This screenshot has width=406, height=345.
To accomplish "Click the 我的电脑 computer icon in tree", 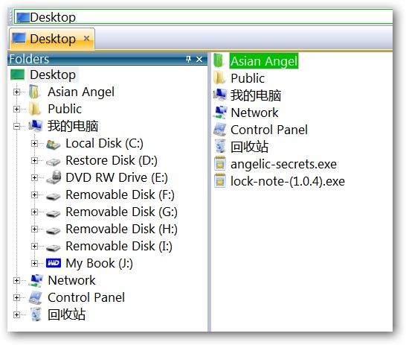I will click(x=36, y=126).
